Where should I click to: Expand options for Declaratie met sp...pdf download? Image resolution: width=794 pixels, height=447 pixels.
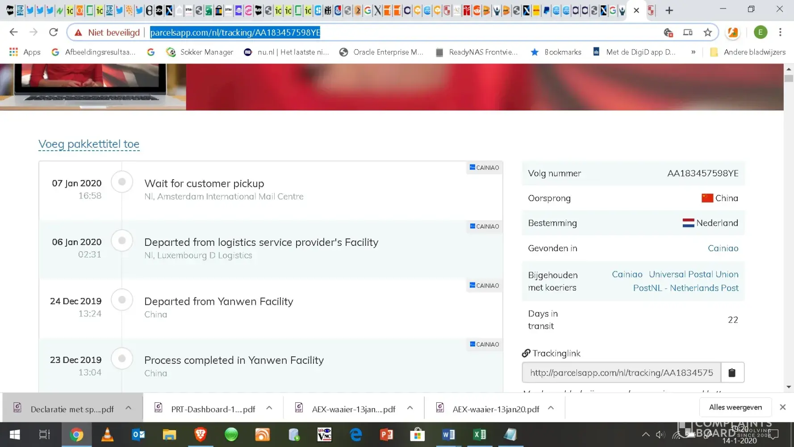(x=129, y=408)
